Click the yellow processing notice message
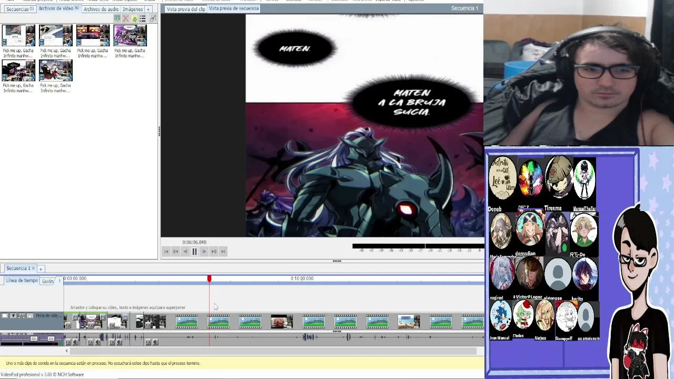This screenshot has height=379, width=674. point(103,363)
